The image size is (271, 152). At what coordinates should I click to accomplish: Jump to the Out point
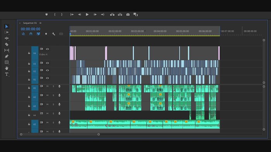[x=103, y=15]
